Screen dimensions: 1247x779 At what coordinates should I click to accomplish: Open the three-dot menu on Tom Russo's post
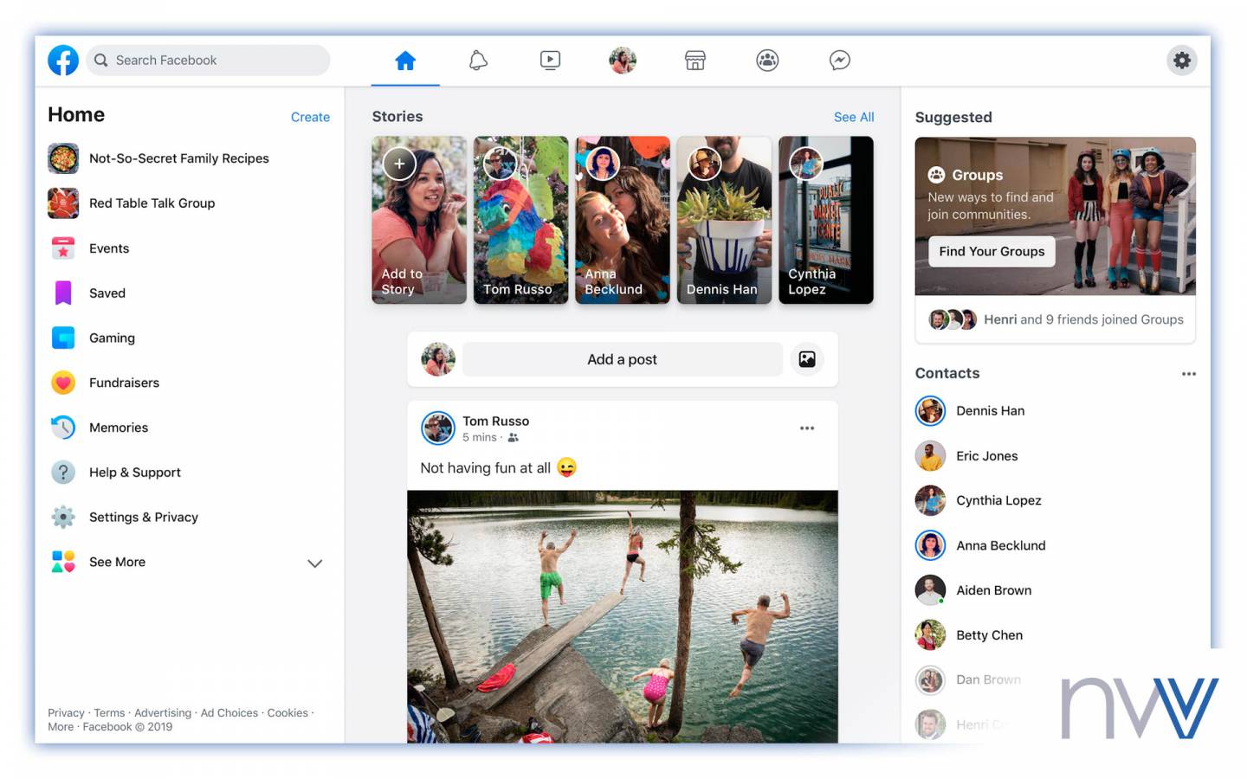[x=807, y=428]
